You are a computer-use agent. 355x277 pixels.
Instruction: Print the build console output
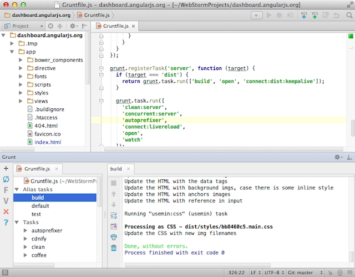pos(114,237)
